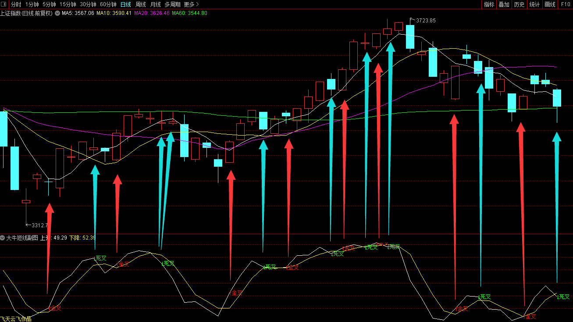This screenshot has height=322, width=573.
Task: Switch to 月线 monthly chart
Action: [156, 4]
